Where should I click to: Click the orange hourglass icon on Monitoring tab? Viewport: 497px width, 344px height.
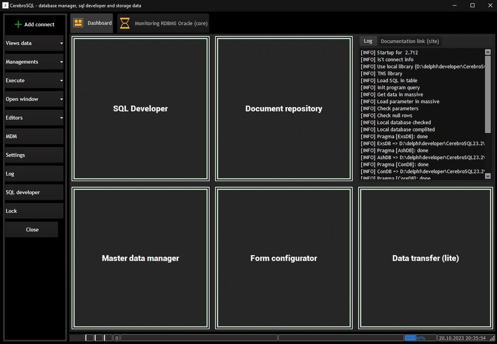pyautogui.click(x=124, y=22)
